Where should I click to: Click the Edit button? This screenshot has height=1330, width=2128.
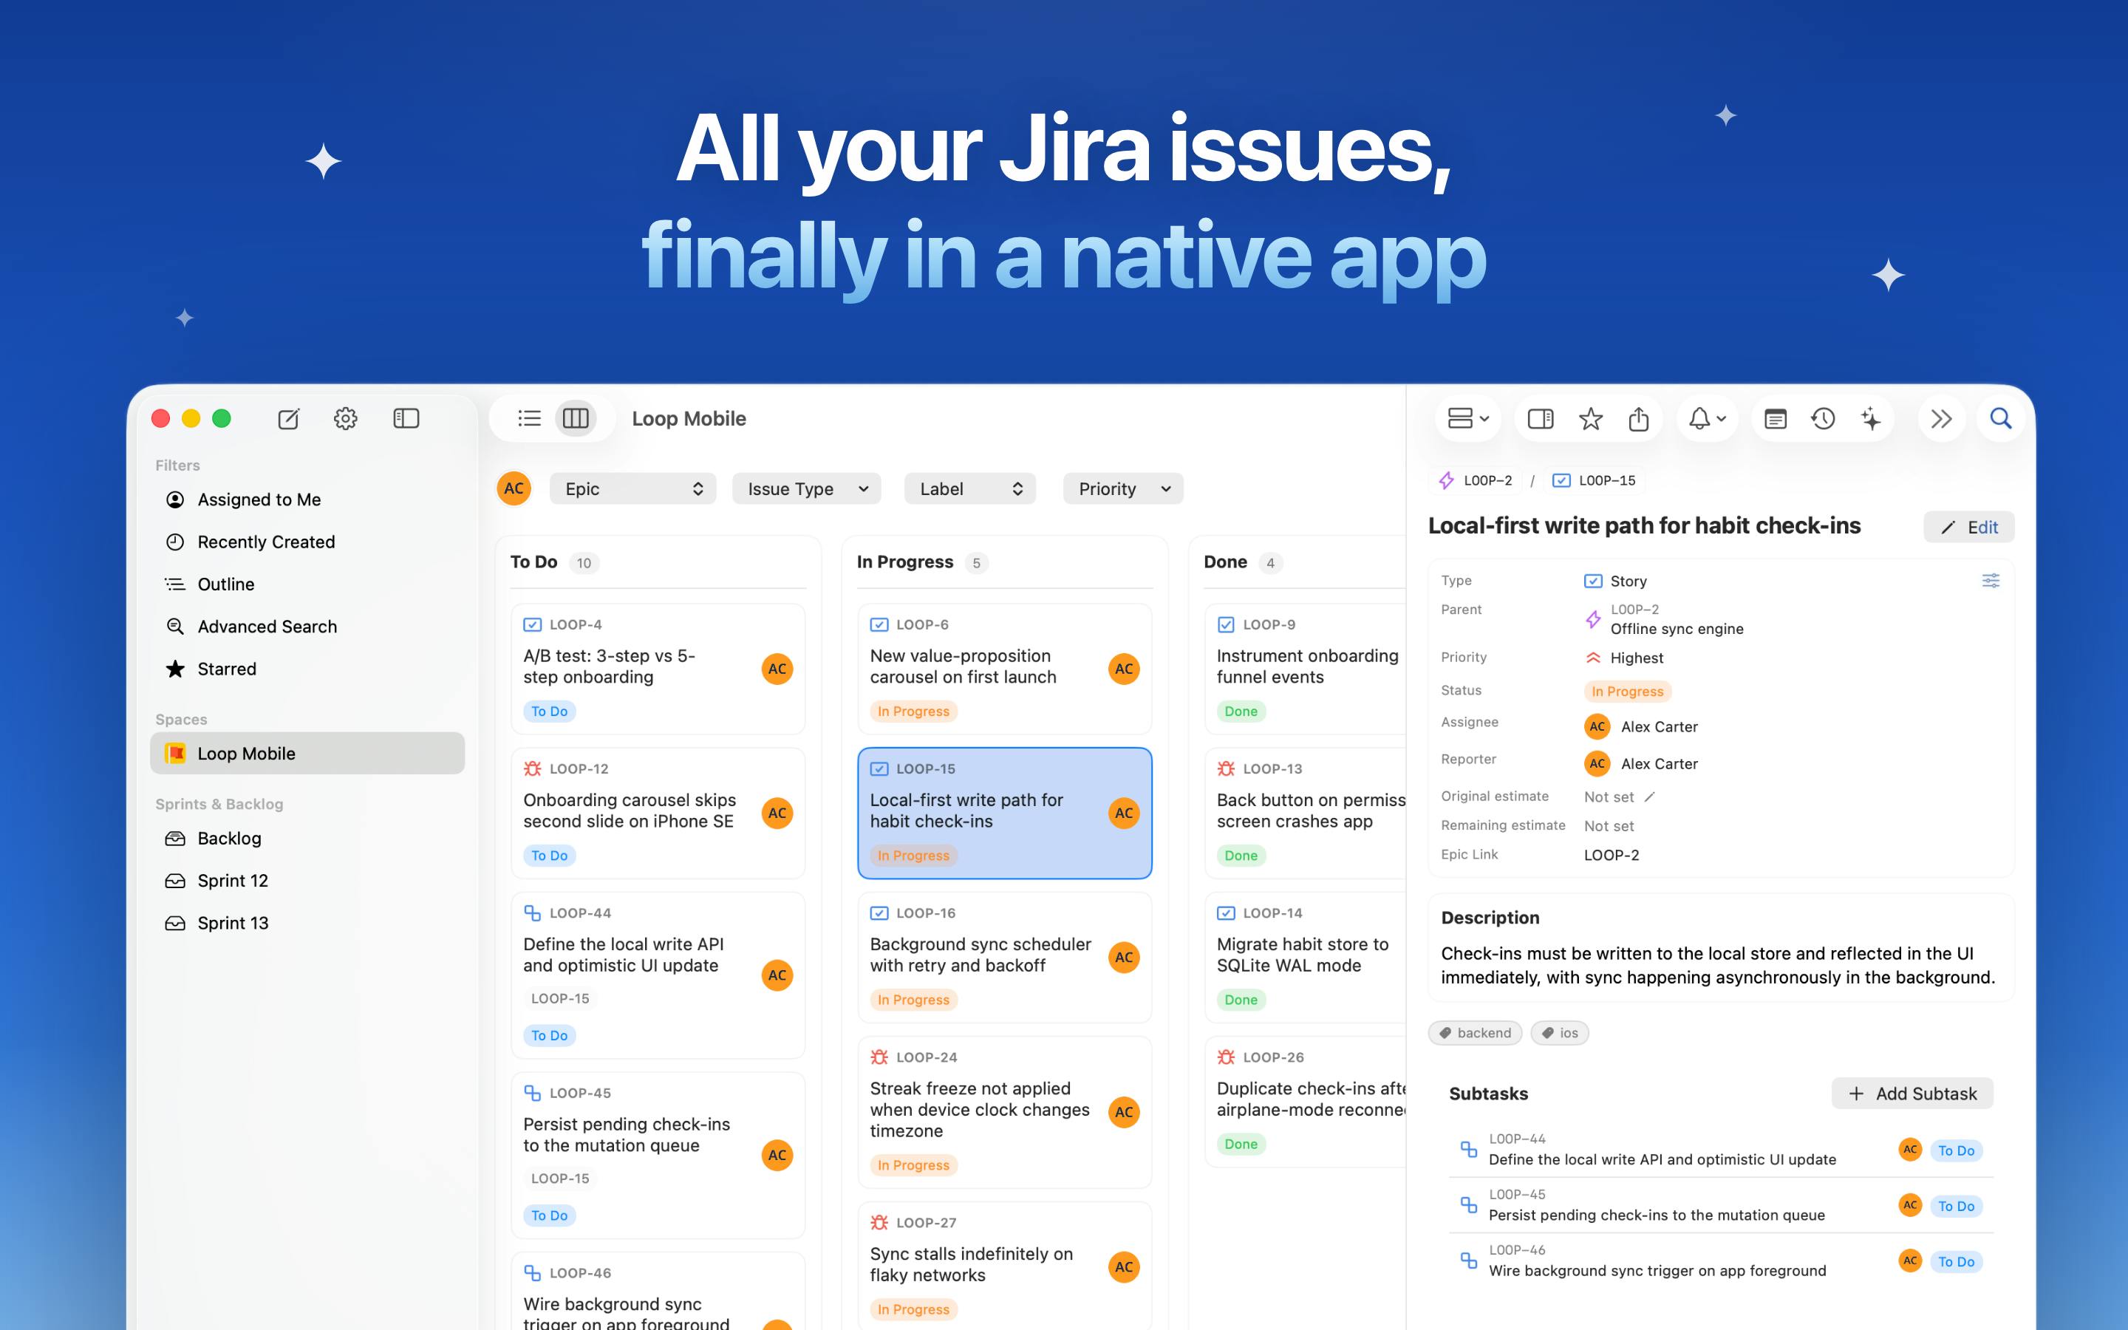coord(1969,527)
